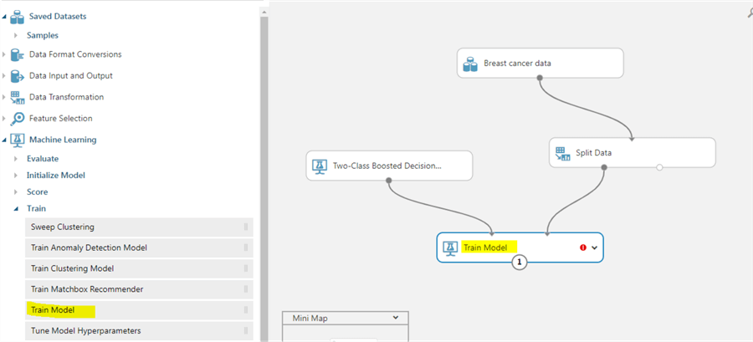Expand the Initialize Model subcategory
The height and width of the screenshot is (342, 753).
(x=17, y=176)
